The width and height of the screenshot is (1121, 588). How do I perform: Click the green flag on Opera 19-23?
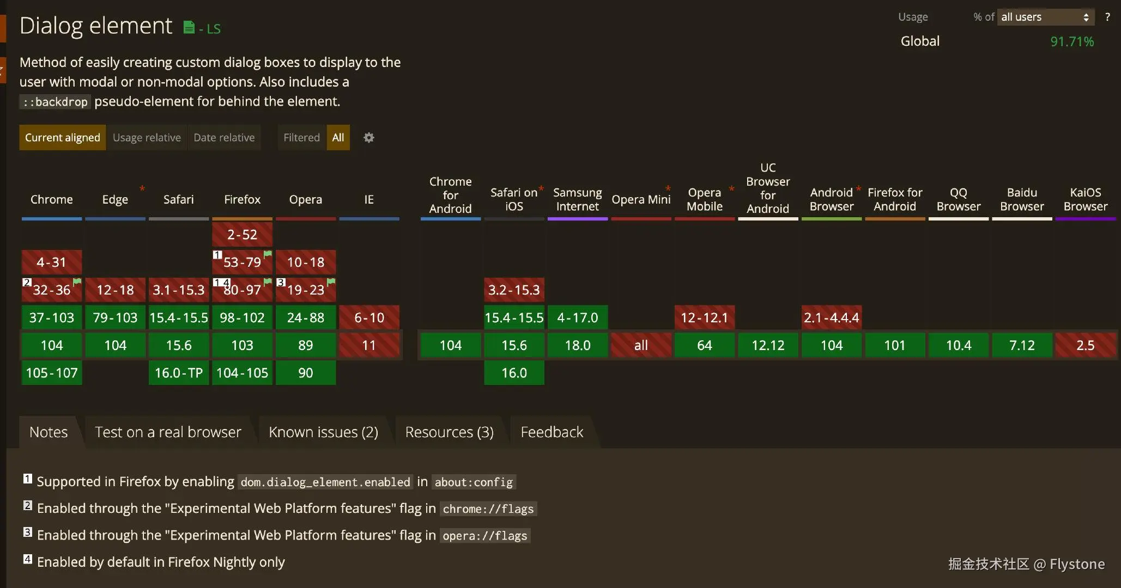pyautogui.click(x=331, y=281)
